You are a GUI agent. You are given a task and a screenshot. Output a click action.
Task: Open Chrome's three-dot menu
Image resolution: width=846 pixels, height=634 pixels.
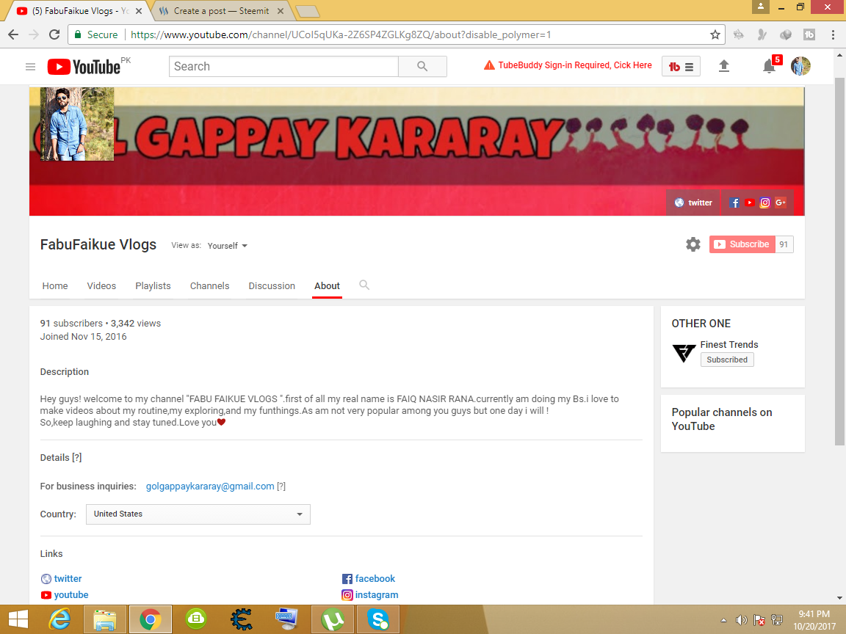(832, 34)
